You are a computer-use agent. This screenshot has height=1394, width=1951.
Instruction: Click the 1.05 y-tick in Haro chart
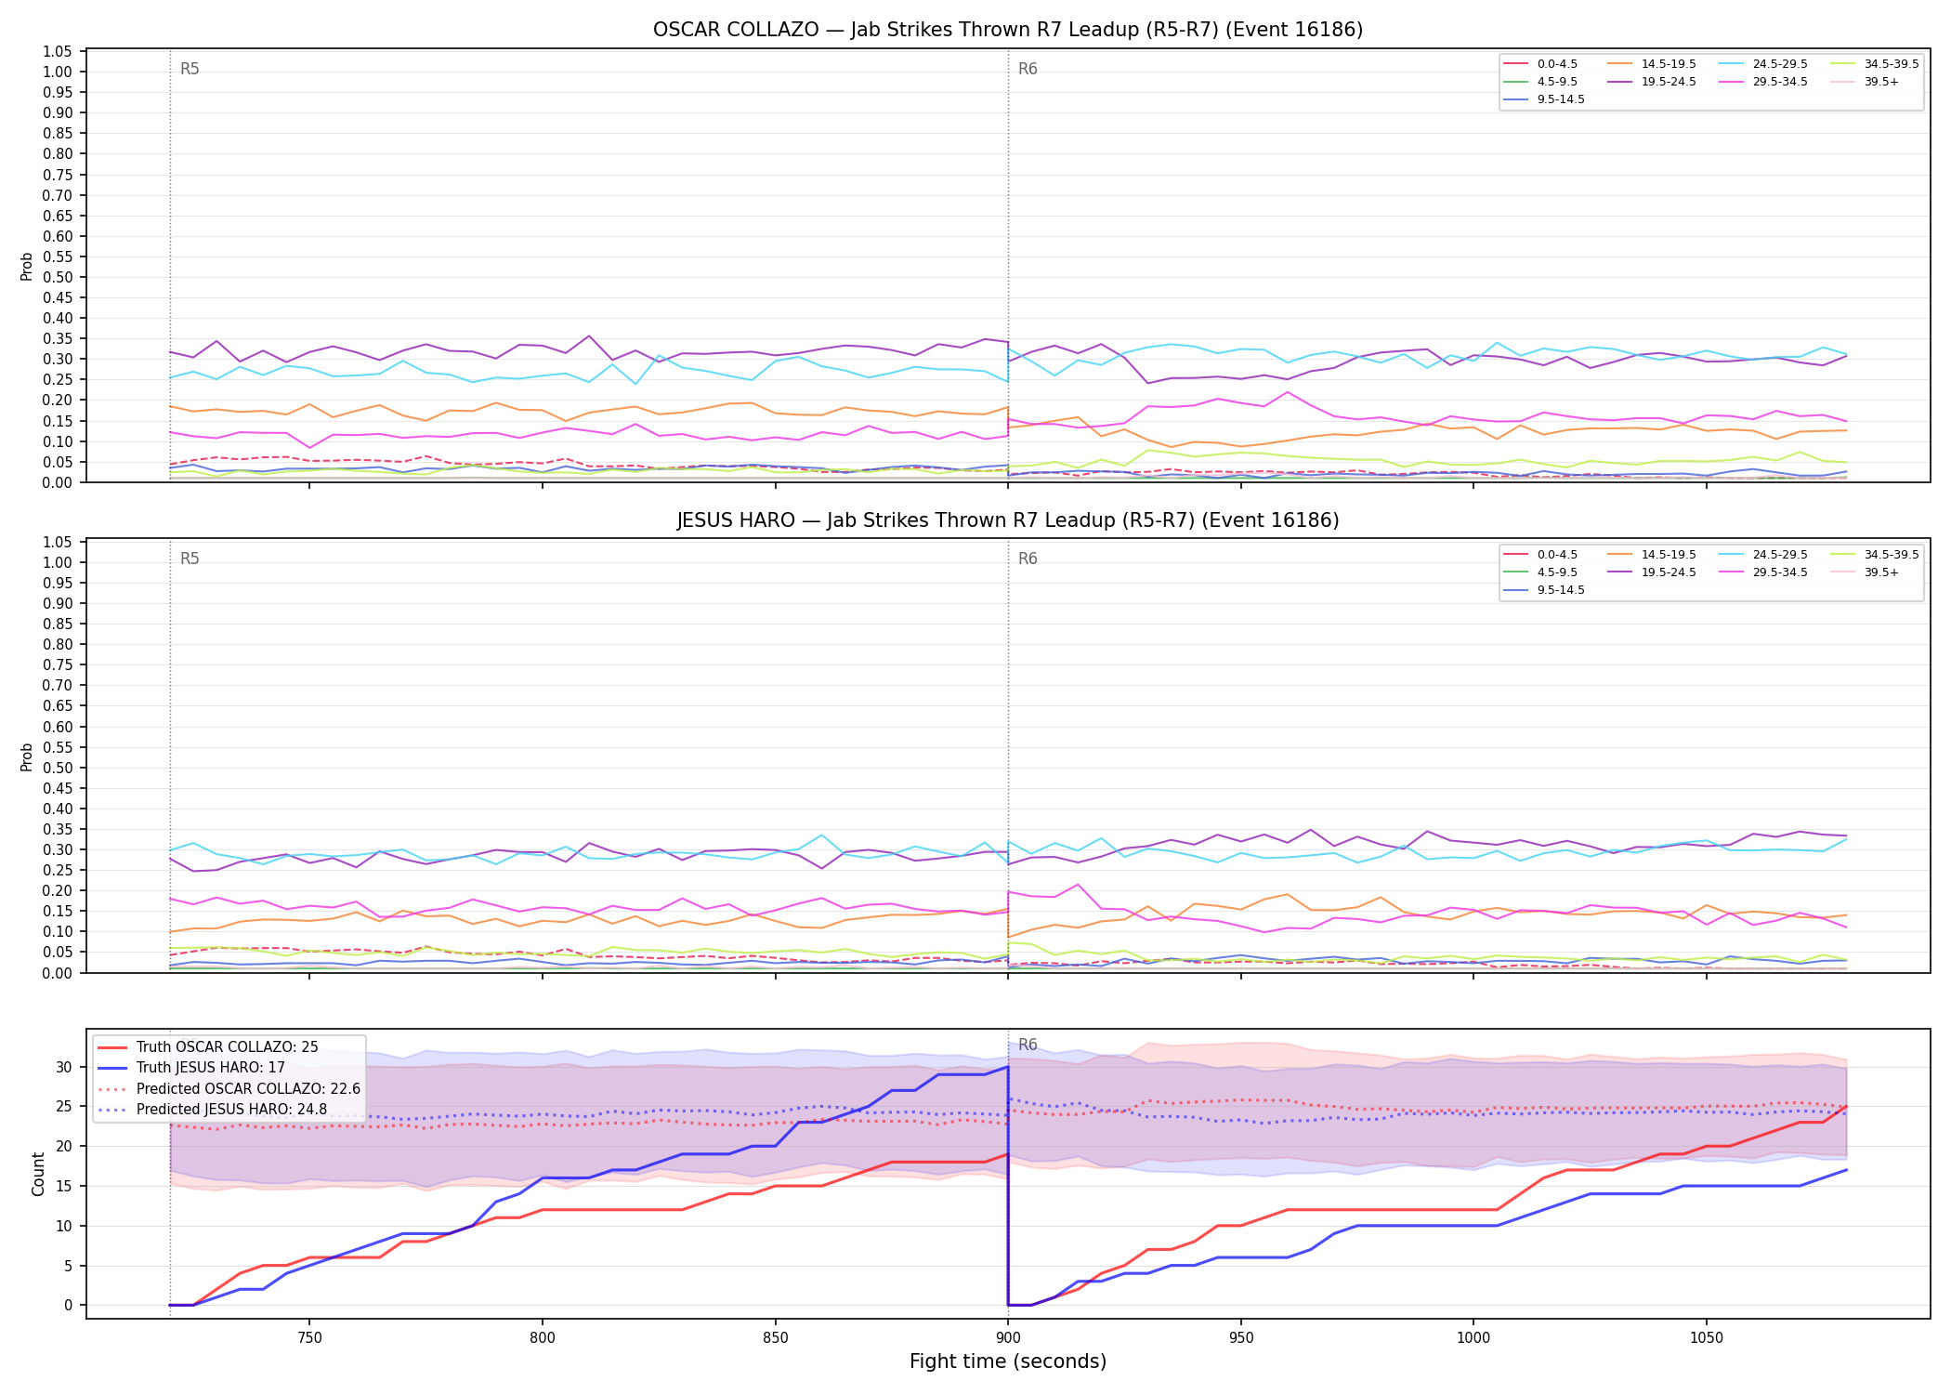pyautogui.click(x=58, y=542)
